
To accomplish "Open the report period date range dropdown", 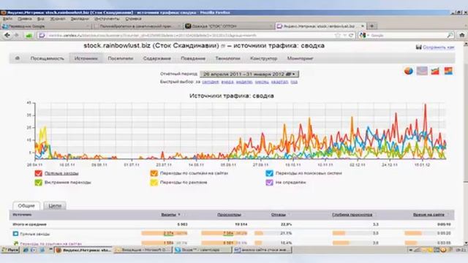I will (x=249, y=74).
